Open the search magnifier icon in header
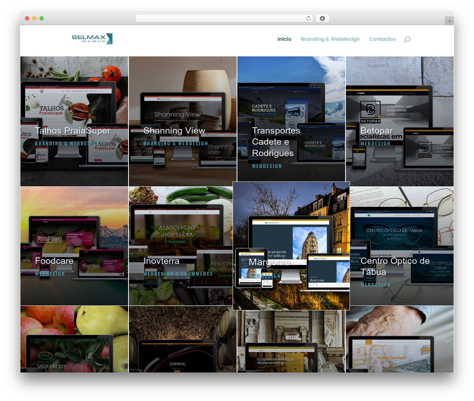 407,39
